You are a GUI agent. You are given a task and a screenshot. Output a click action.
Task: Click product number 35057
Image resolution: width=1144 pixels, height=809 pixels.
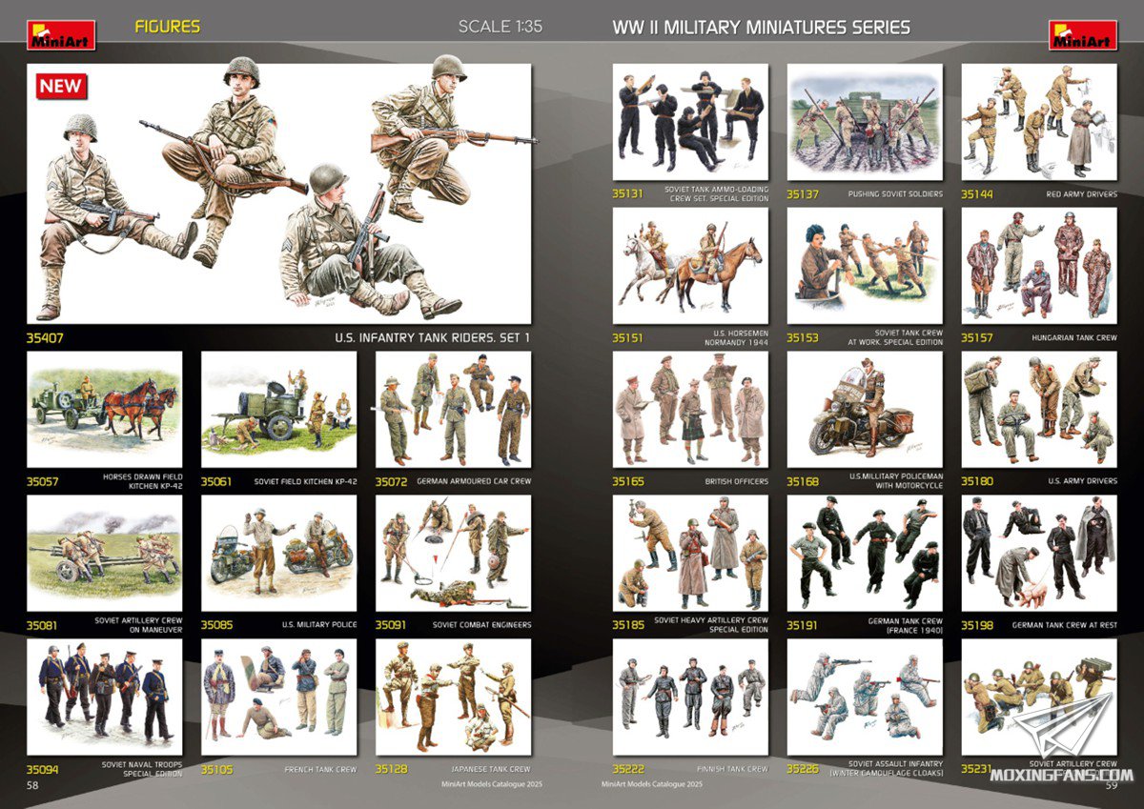tap(43, 481)
